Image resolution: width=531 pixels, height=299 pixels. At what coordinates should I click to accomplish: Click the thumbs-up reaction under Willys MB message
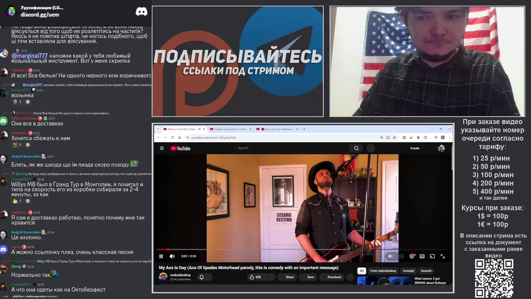point(17,201)
